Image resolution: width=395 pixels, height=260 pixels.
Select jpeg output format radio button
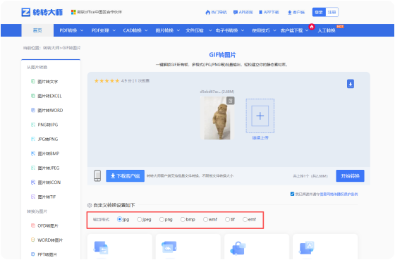click(x=139, y=219)
